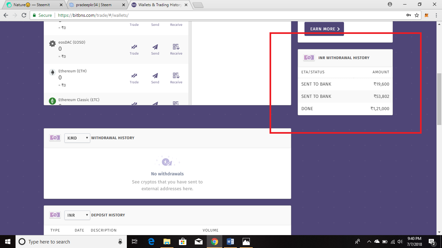Viewport: 442px width, 248px height.
Task: Open Task View on the taskbar
Action: (135, 242)
